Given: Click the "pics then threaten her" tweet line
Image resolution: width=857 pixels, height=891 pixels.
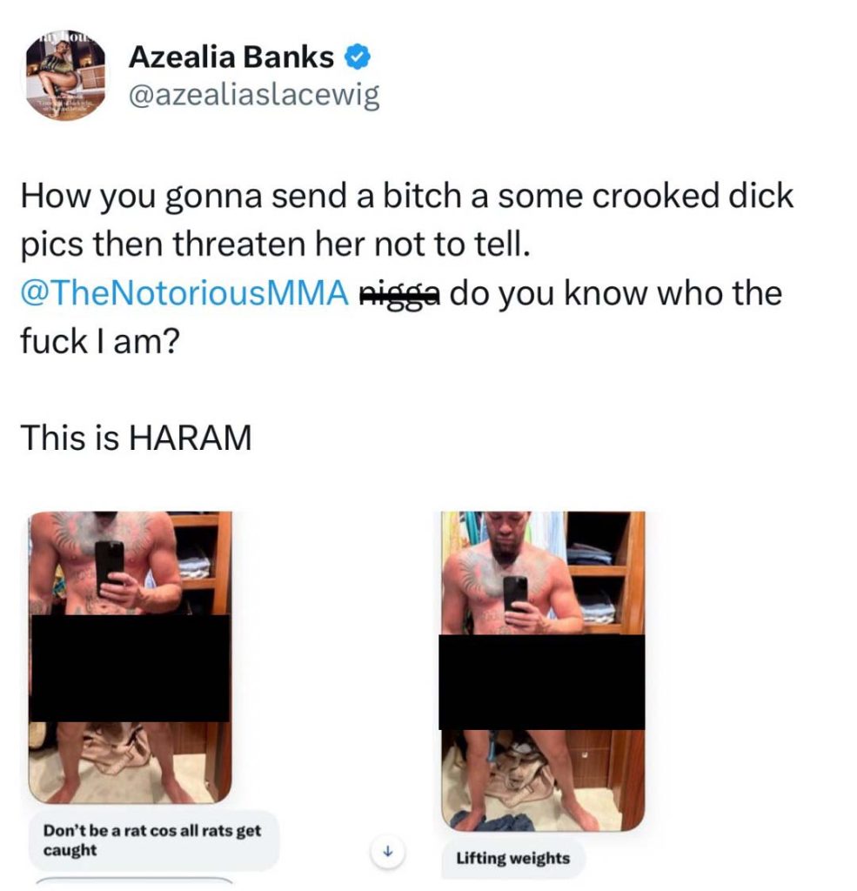Looking at the screenshot, I should pos(275,245).
